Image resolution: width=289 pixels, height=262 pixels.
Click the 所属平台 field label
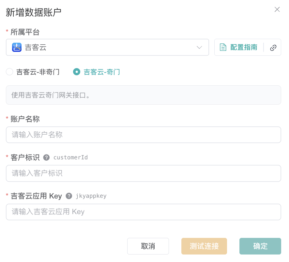point(25,32)
